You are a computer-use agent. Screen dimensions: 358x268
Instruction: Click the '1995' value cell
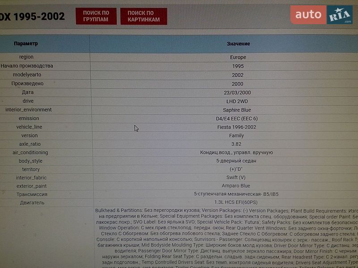coord(238,66)
